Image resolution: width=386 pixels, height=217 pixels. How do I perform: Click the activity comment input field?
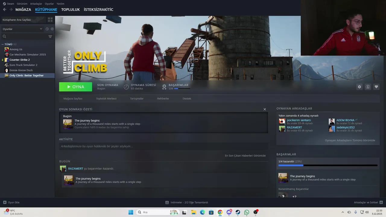tap(163, 146)
